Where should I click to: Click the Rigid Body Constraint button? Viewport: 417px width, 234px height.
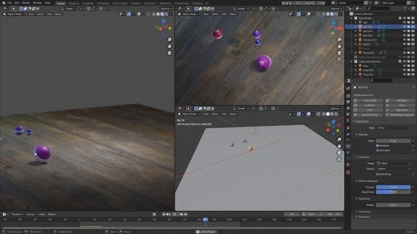pos(400,115)
